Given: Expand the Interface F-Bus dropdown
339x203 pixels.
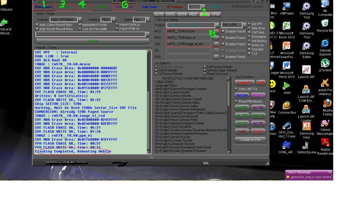Looking at the screenshot, I should pyautogui.click(x=114, y=20).
